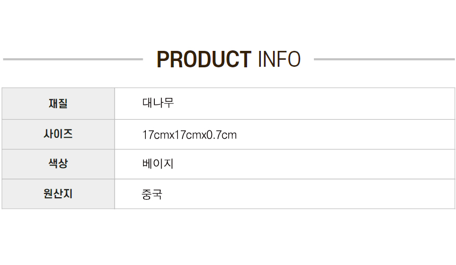Click the 17cmx17cmx0.7cm size value

click(x=189, y=135)
